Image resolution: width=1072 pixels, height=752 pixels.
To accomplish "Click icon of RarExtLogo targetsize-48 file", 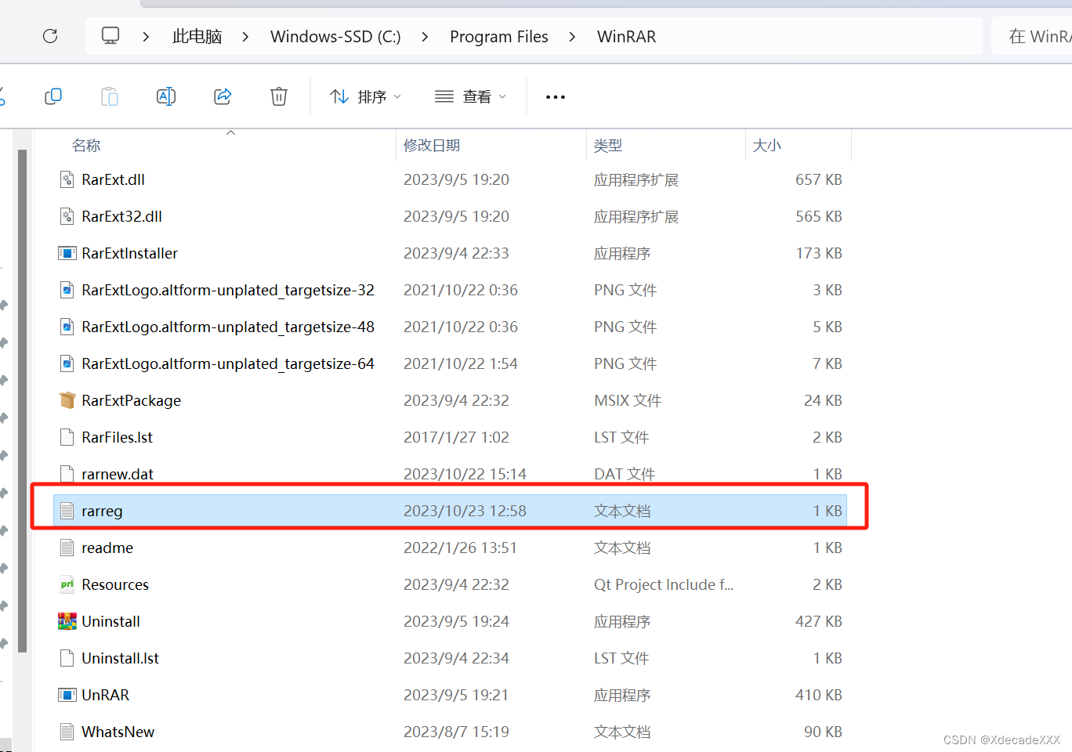I will (x=67, y=327).
